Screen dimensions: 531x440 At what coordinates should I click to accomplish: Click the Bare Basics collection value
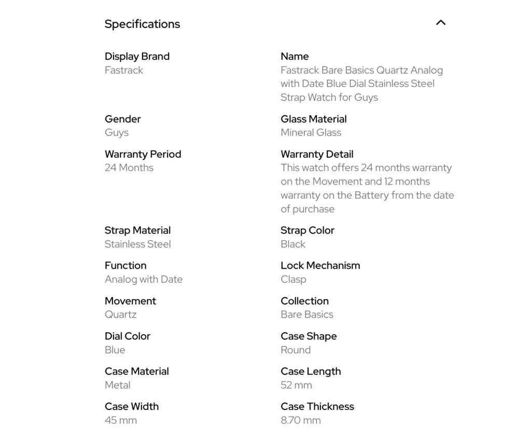tap(307, 314)
